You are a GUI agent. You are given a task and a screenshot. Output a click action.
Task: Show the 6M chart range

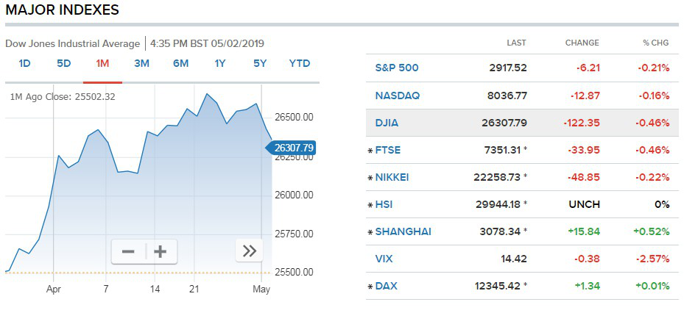click(x=180, y=63)
